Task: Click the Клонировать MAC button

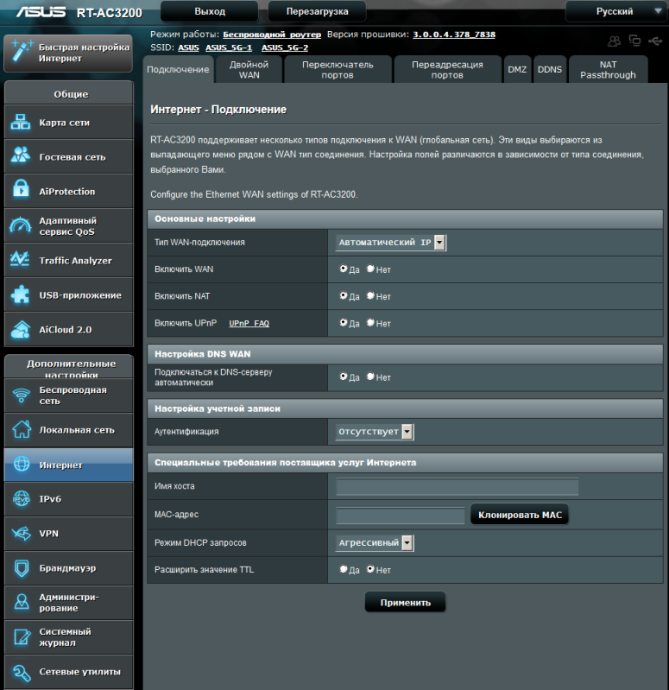Action: tap(520, 515)
